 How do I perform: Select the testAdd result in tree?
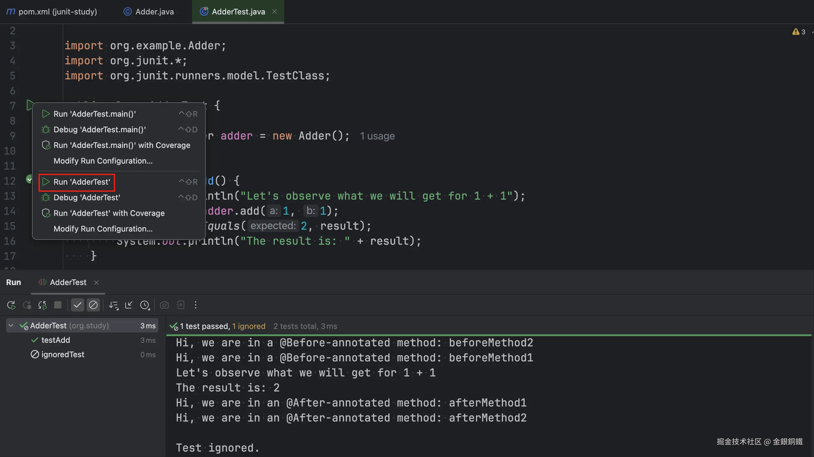click(56, 340)
